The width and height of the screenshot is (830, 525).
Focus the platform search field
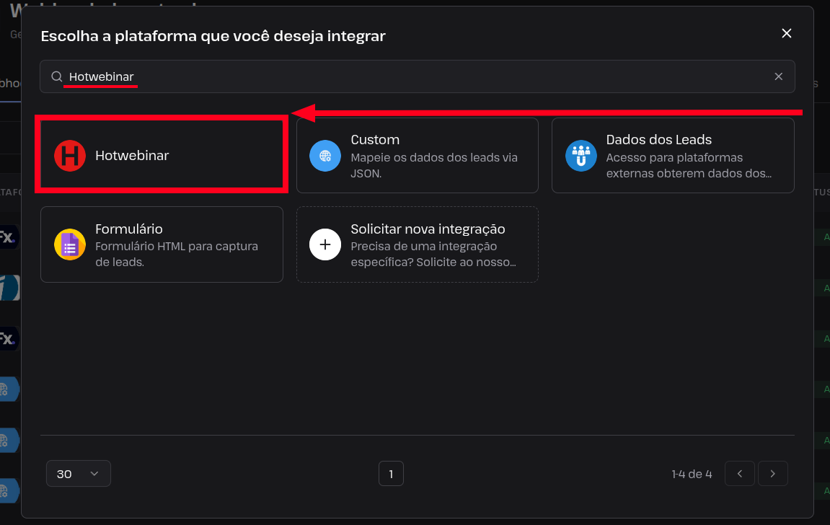[x=417, y=76]
